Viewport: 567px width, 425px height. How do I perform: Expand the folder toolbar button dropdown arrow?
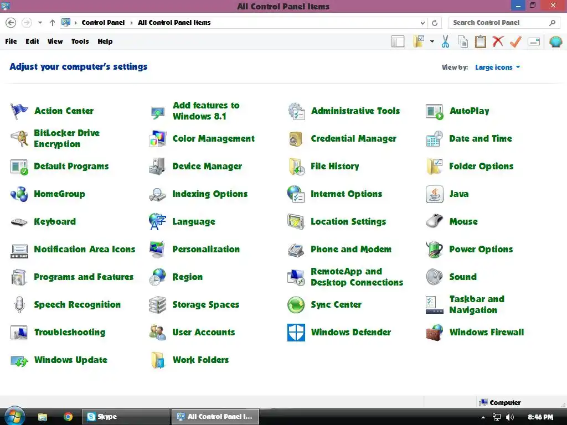pos(432,42)
